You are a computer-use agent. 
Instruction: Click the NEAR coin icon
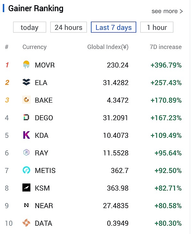[x=26, y=206]
